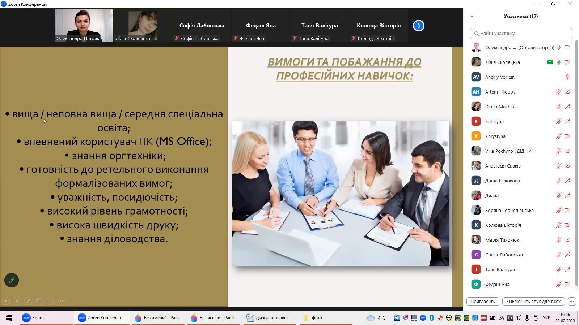Open the фото folder taskbar item
This screenshot has height=325, width=579.
pos(326,318)
